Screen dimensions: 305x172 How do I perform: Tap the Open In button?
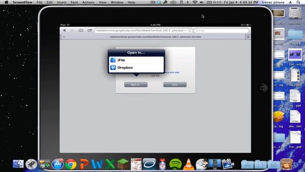[136, 85]
